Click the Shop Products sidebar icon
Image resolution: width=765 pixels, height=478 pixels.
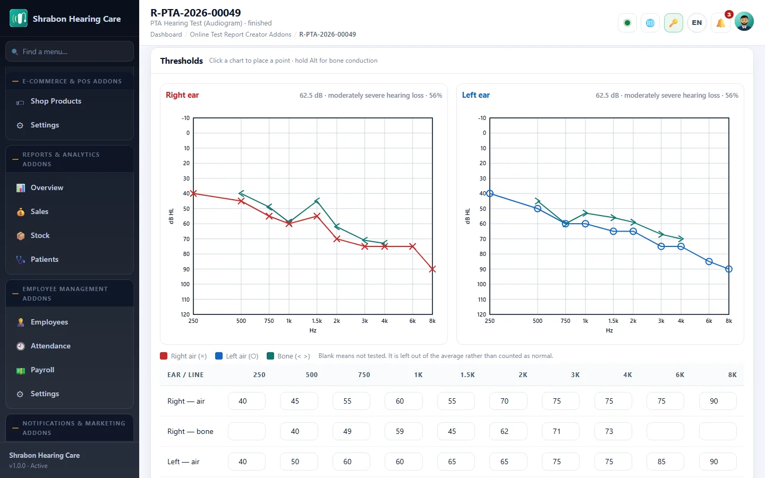click(x=20, y=102)
